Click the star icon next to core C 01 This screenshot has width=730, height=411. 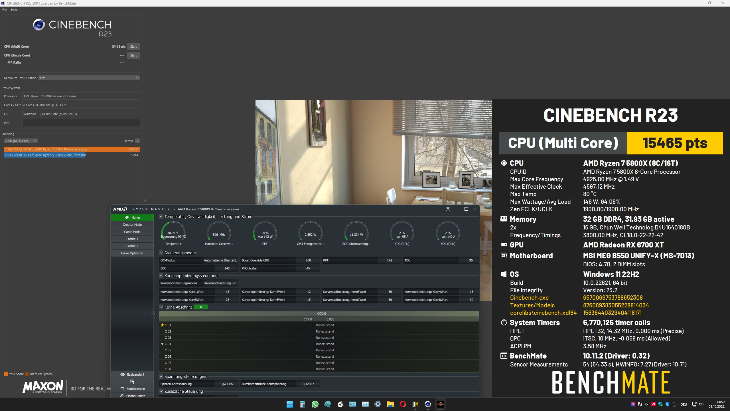(x=163, y=325)
